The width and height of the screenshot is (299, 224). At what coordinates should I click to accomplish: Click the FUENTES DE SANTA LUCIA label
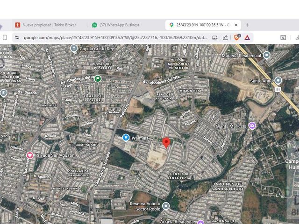pyautogui.click(x=178, y=176)
